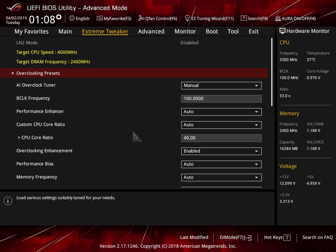Open the Performance Bias dropdown
Screen dimensions: 336x252
(x=221, y=164)
